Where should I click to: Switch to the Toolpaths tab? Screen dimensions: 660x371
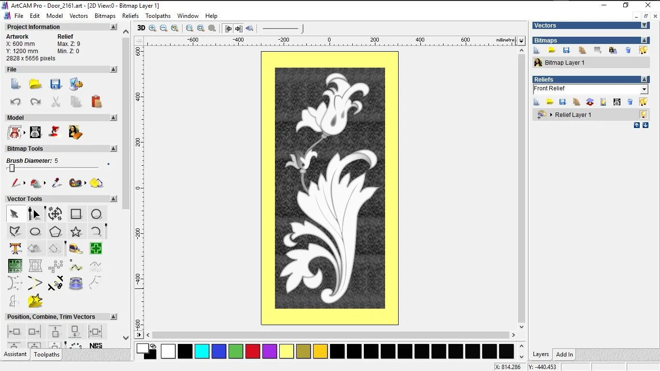click(46, 355)
